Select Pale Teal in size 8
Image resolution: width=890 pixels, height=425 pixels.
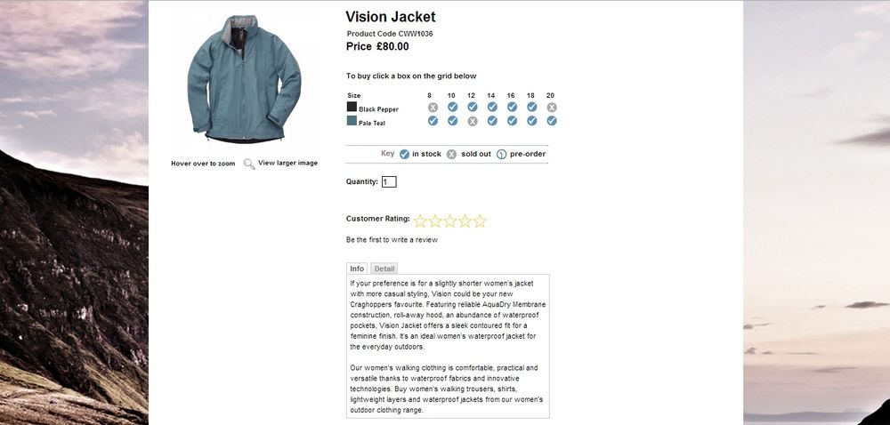pyautogui.click(x=433, y=121)
